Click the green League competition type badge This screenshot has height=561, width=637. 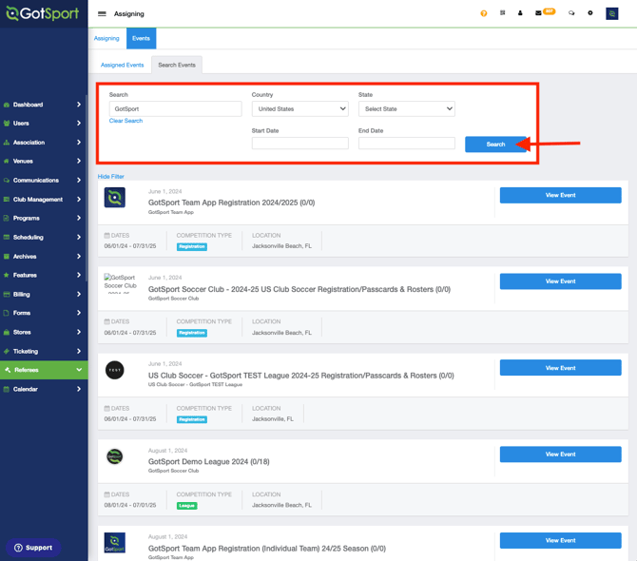pos(187,506)
